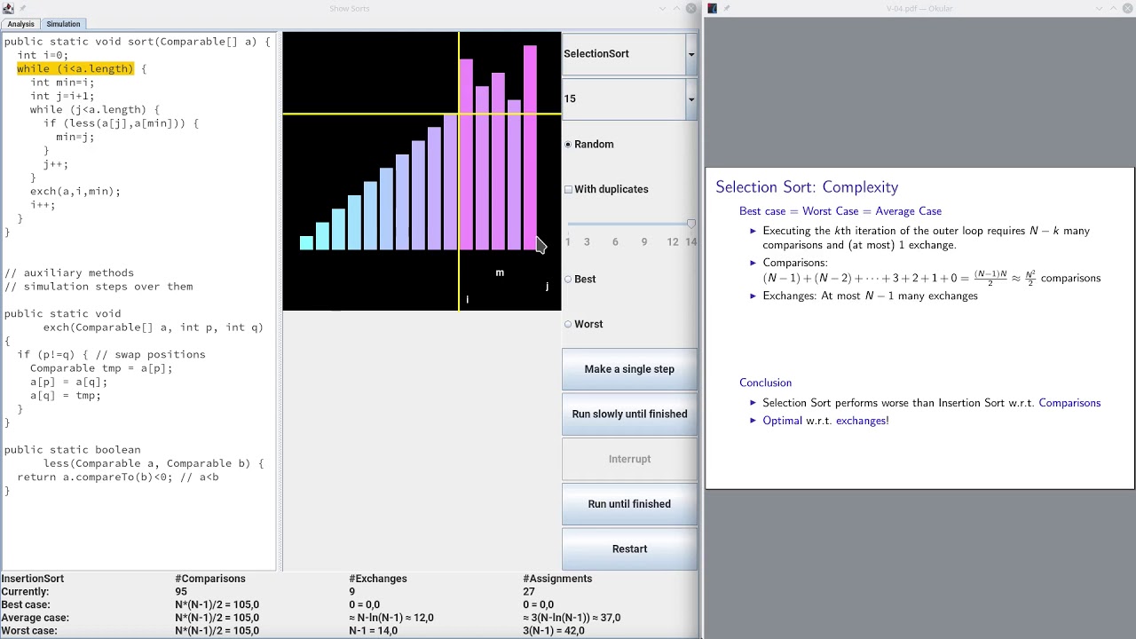Click the exch(a,i,min); code line
Viewport: 1136px width, 639px height.
pyautogui.click(x=75, y=191)
